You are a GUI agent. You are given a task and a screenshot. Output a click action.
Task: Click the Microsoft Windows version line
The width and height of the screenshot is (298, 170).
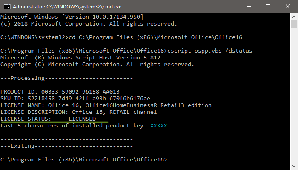(x=72, y=17)
